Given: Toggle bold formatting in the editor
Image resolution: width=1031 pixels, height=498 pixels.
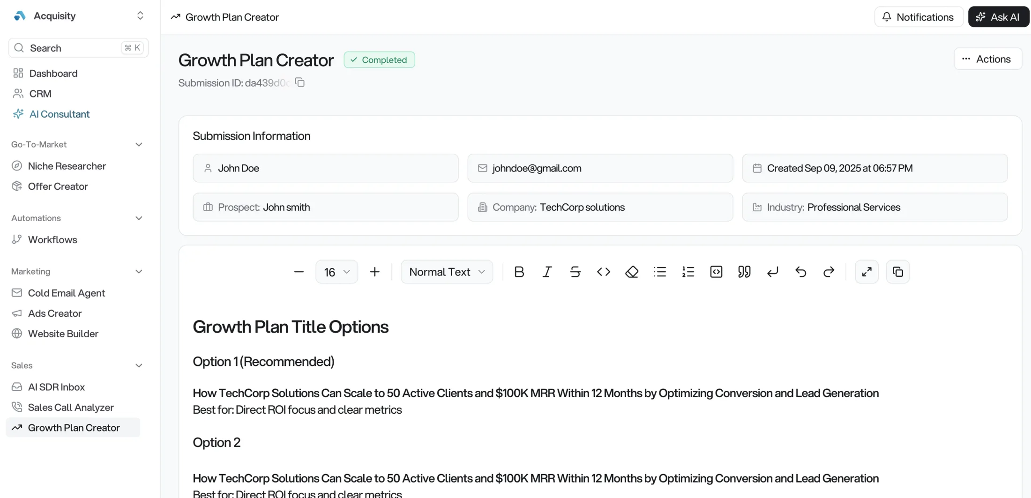Looking at the screenshot, I should [x=519, y=272].
